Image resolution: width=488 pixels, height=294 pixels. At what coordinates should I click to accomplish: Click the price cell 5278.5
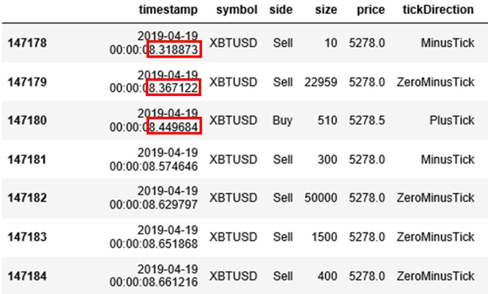click(x=366, y=121)
